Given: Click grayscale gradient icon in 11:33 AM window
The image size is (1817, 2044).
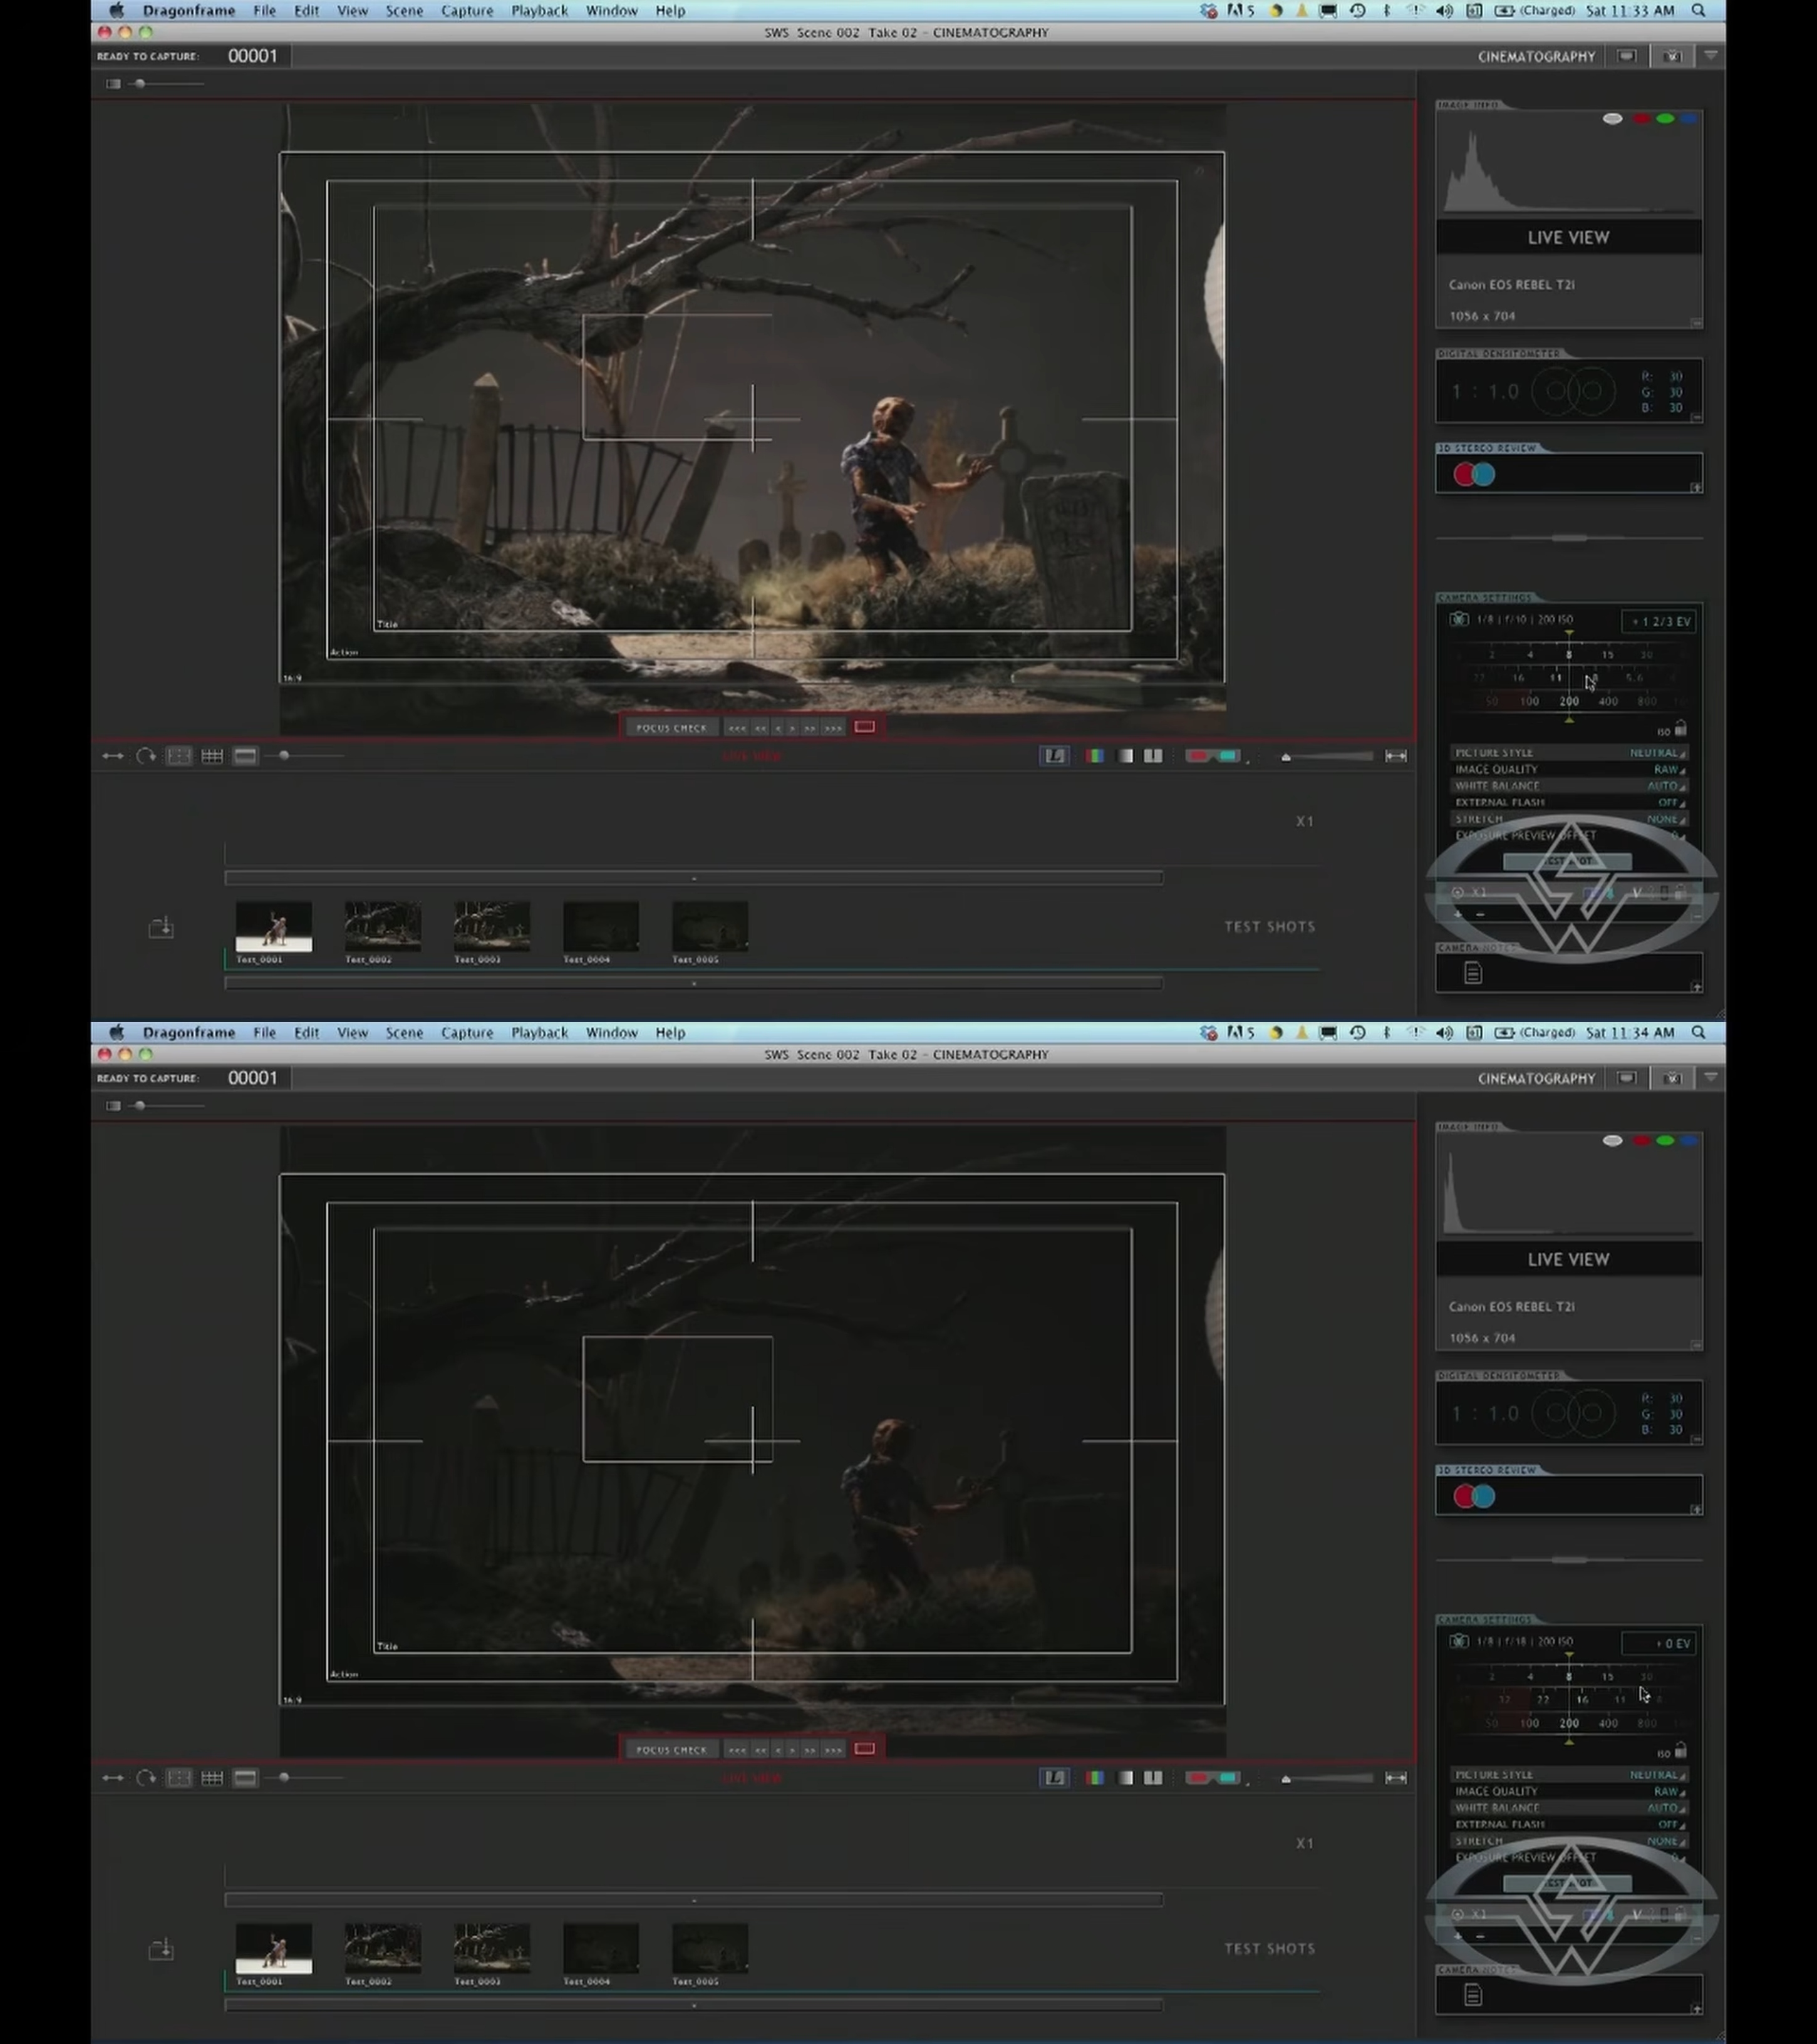Looking at the screenshot, I should (x=1126, y=756).
